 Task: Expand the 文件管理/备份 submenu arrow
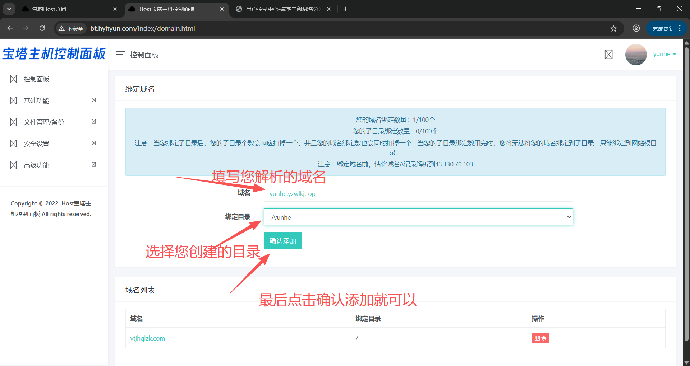tap(94, 122)
